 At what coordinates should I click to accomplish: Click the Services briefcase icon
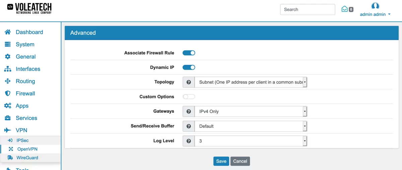(8, 118)
